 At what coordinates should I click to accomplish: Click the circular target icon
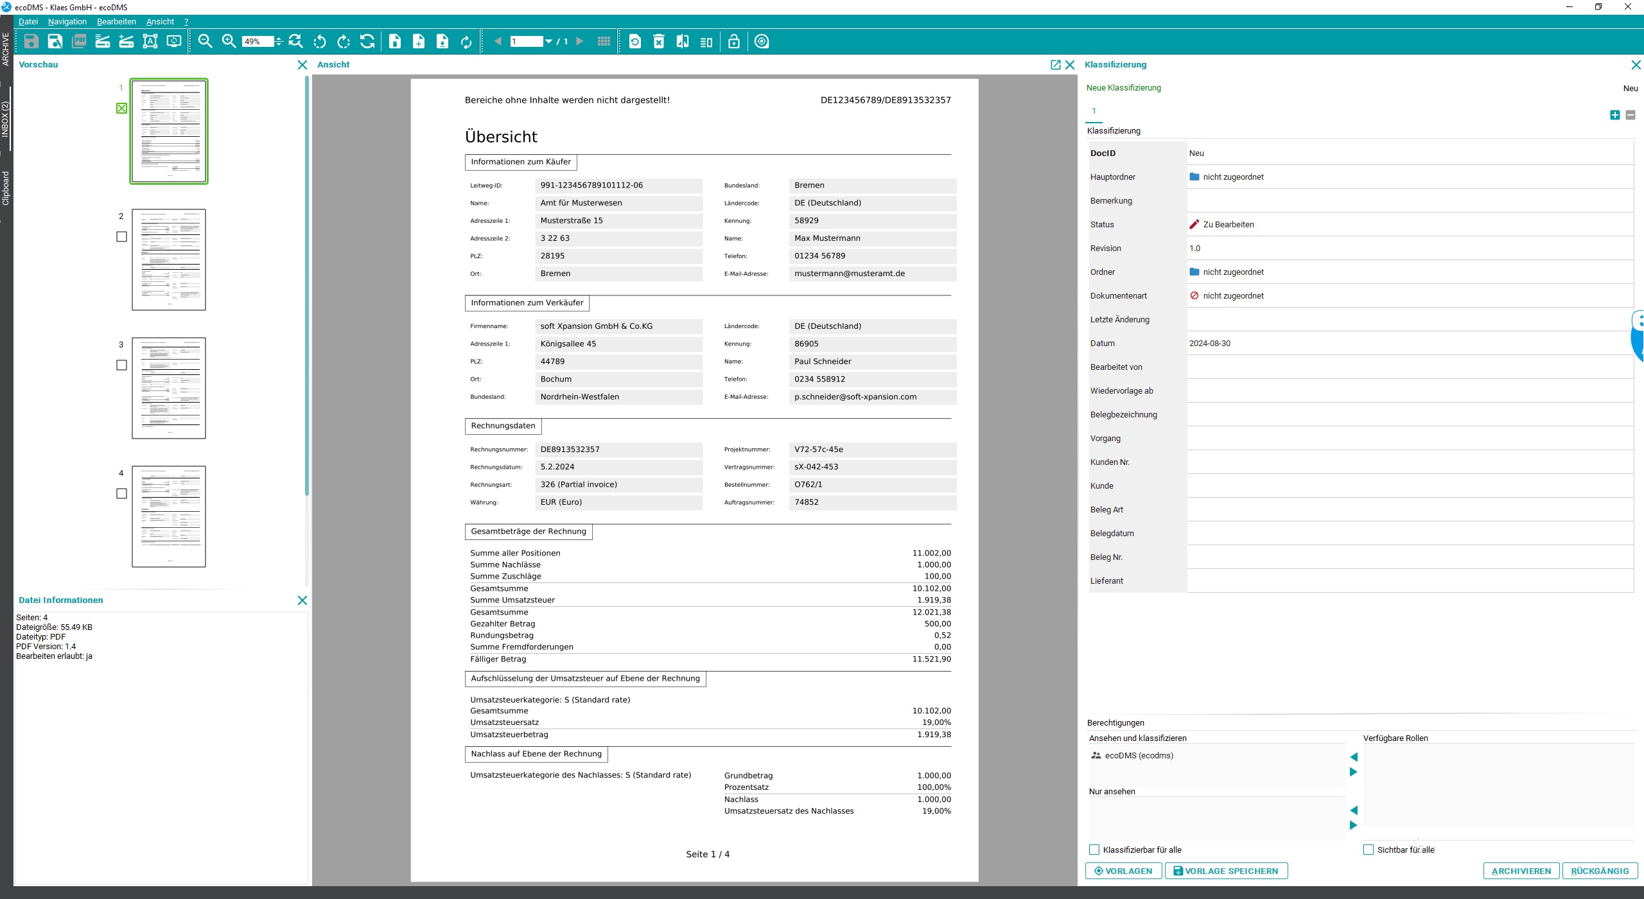click(x=762, y=42)
